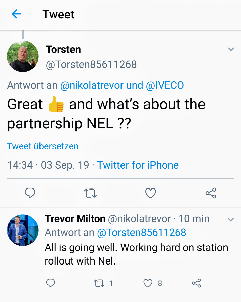Retweet Torsten's tweet
Image resolution: width=241 pixels, height=302 pixels.
[x=90, y=193]
